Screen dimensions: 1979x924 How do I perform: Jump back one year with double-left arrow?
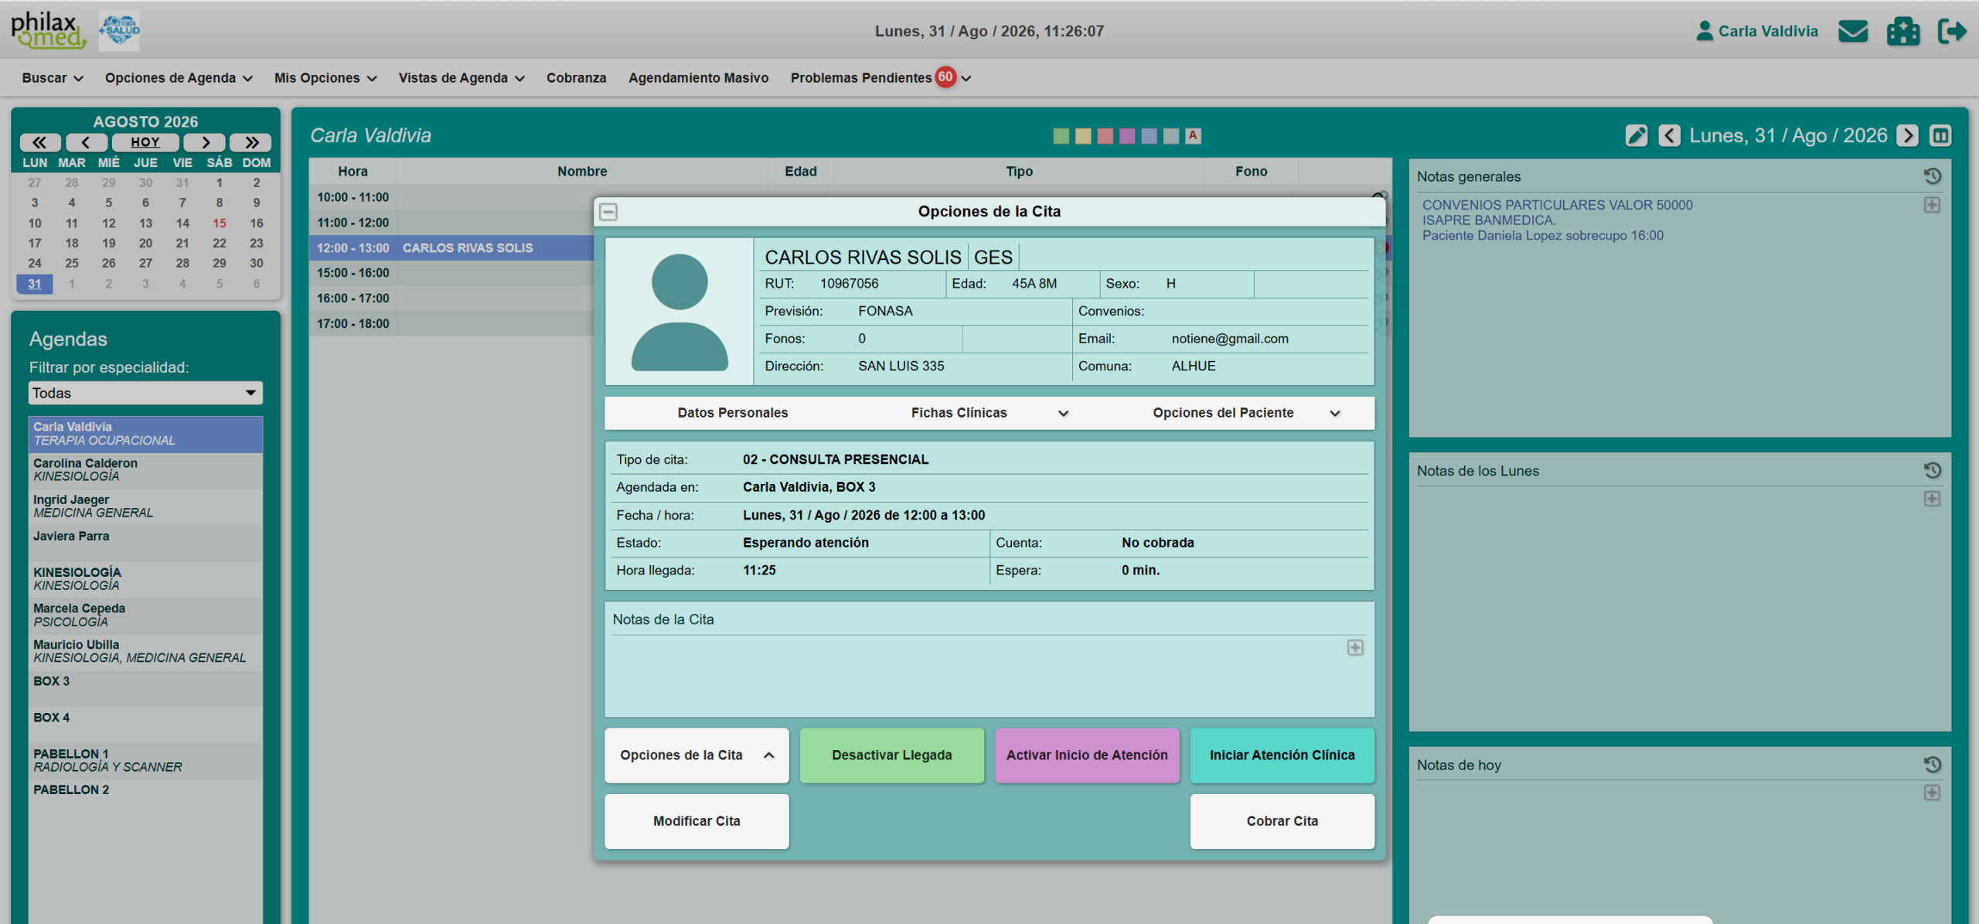40,142
